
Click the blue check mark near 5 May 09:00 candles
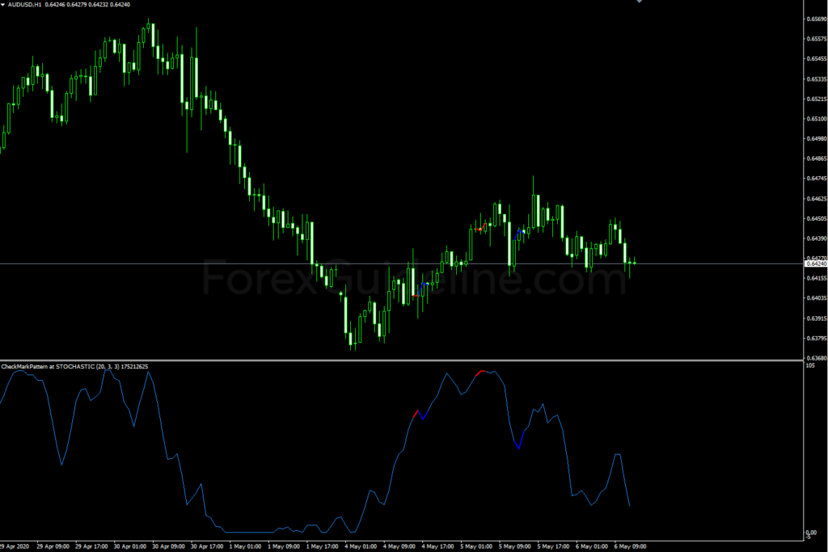pyautogui.click(x=520, y=232)
